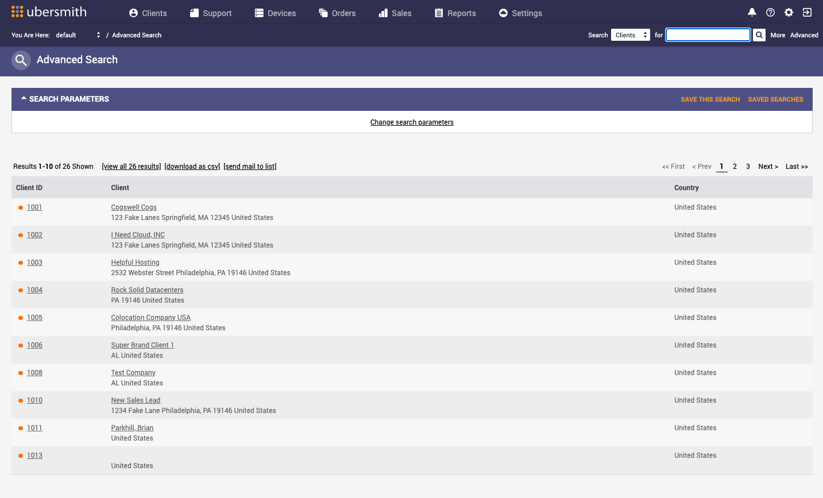Click the orange status dot for client 1001
The height and width of the screenshot is (498, 823).
[x=21, y=208]
